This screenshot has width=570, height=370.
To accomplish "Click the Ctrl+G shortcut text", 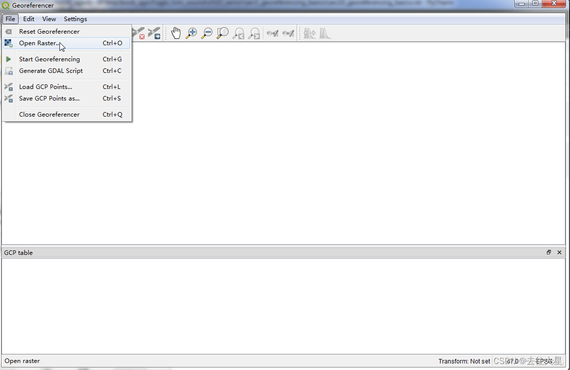I will click(112, 59).
